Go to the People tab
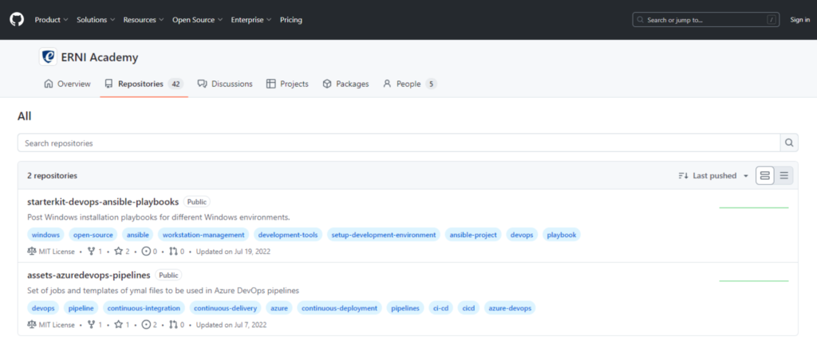 (408, 84)
